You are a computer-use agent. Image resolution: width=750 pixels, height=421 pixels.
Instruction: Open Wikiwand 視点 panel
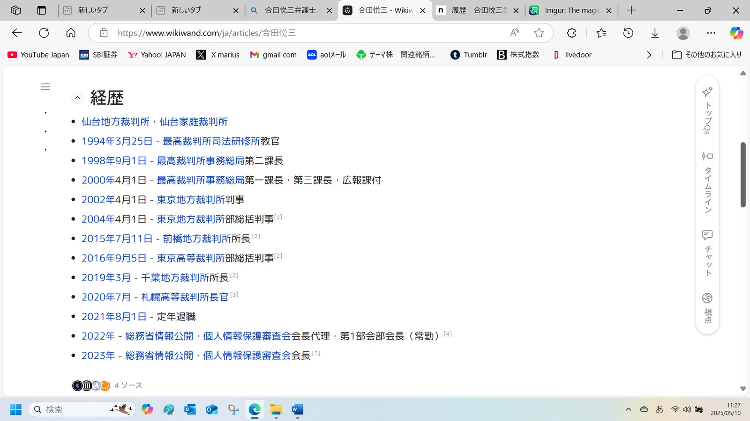pos(707,308)
